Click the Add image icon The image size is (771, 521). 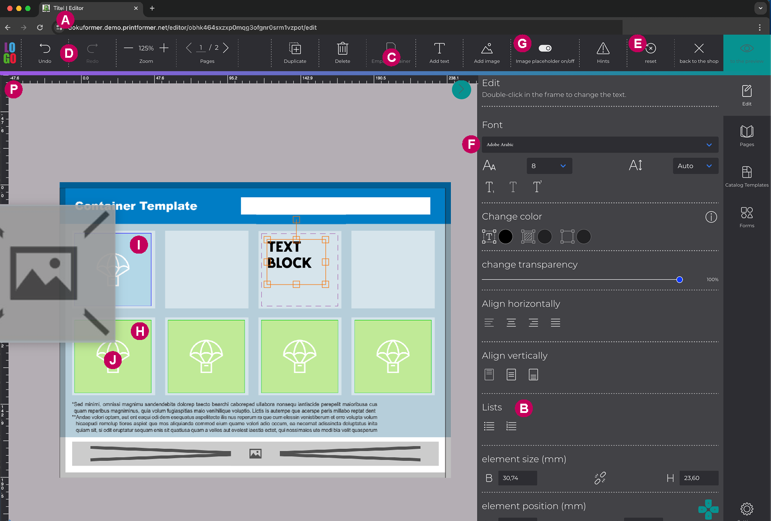487,48
